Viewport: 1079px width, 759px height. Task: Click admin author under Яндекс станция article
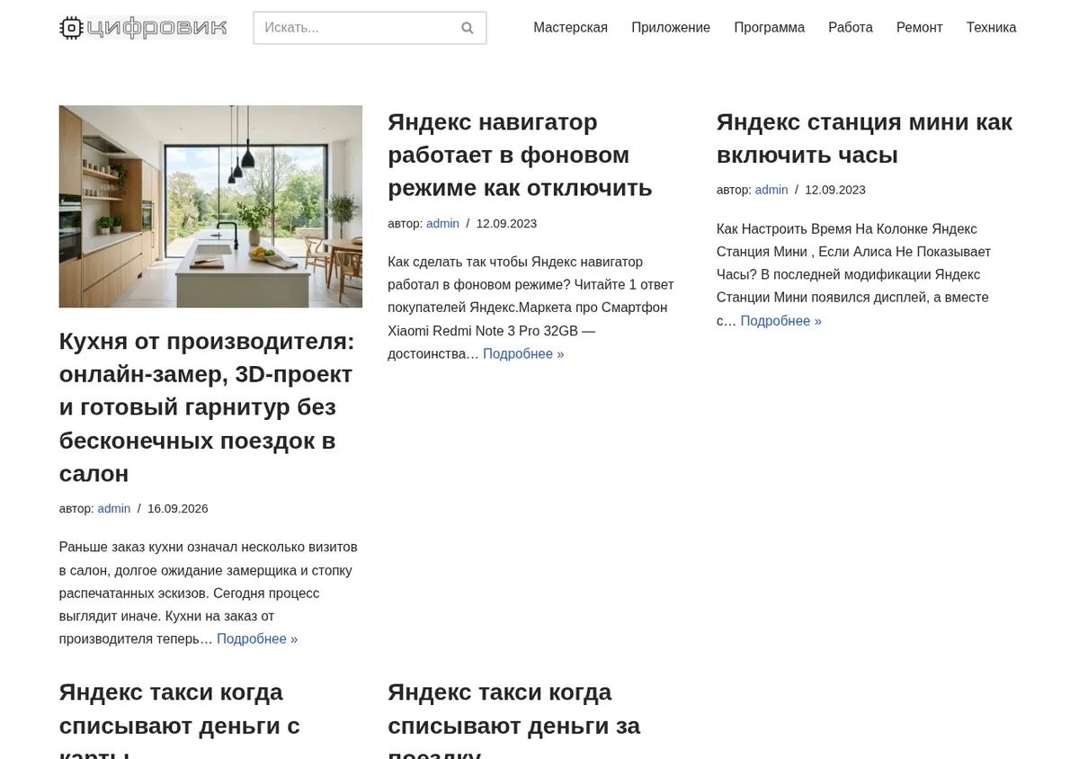pos(771,190)
